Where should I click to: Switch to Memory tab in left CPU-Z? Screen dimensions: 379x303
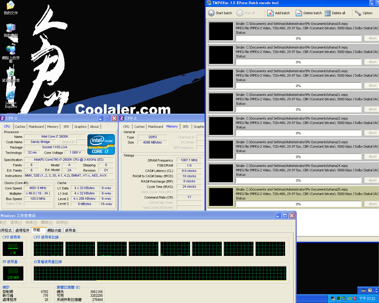(53, 127)
